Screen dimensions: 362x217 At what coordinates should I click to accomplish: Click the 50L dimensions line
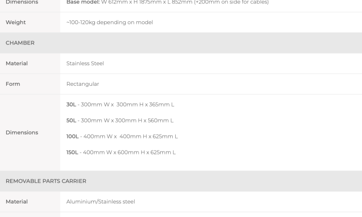[120, 121]
